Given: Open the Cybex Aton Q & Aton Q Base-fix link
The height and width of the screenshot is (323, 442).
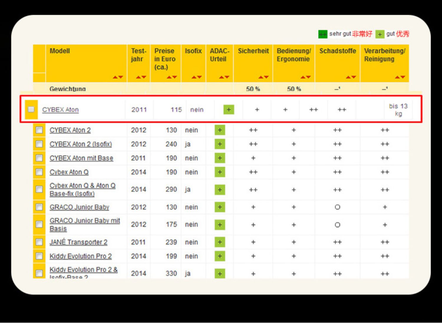Looking at the screenshot, I should coord(82,189).
